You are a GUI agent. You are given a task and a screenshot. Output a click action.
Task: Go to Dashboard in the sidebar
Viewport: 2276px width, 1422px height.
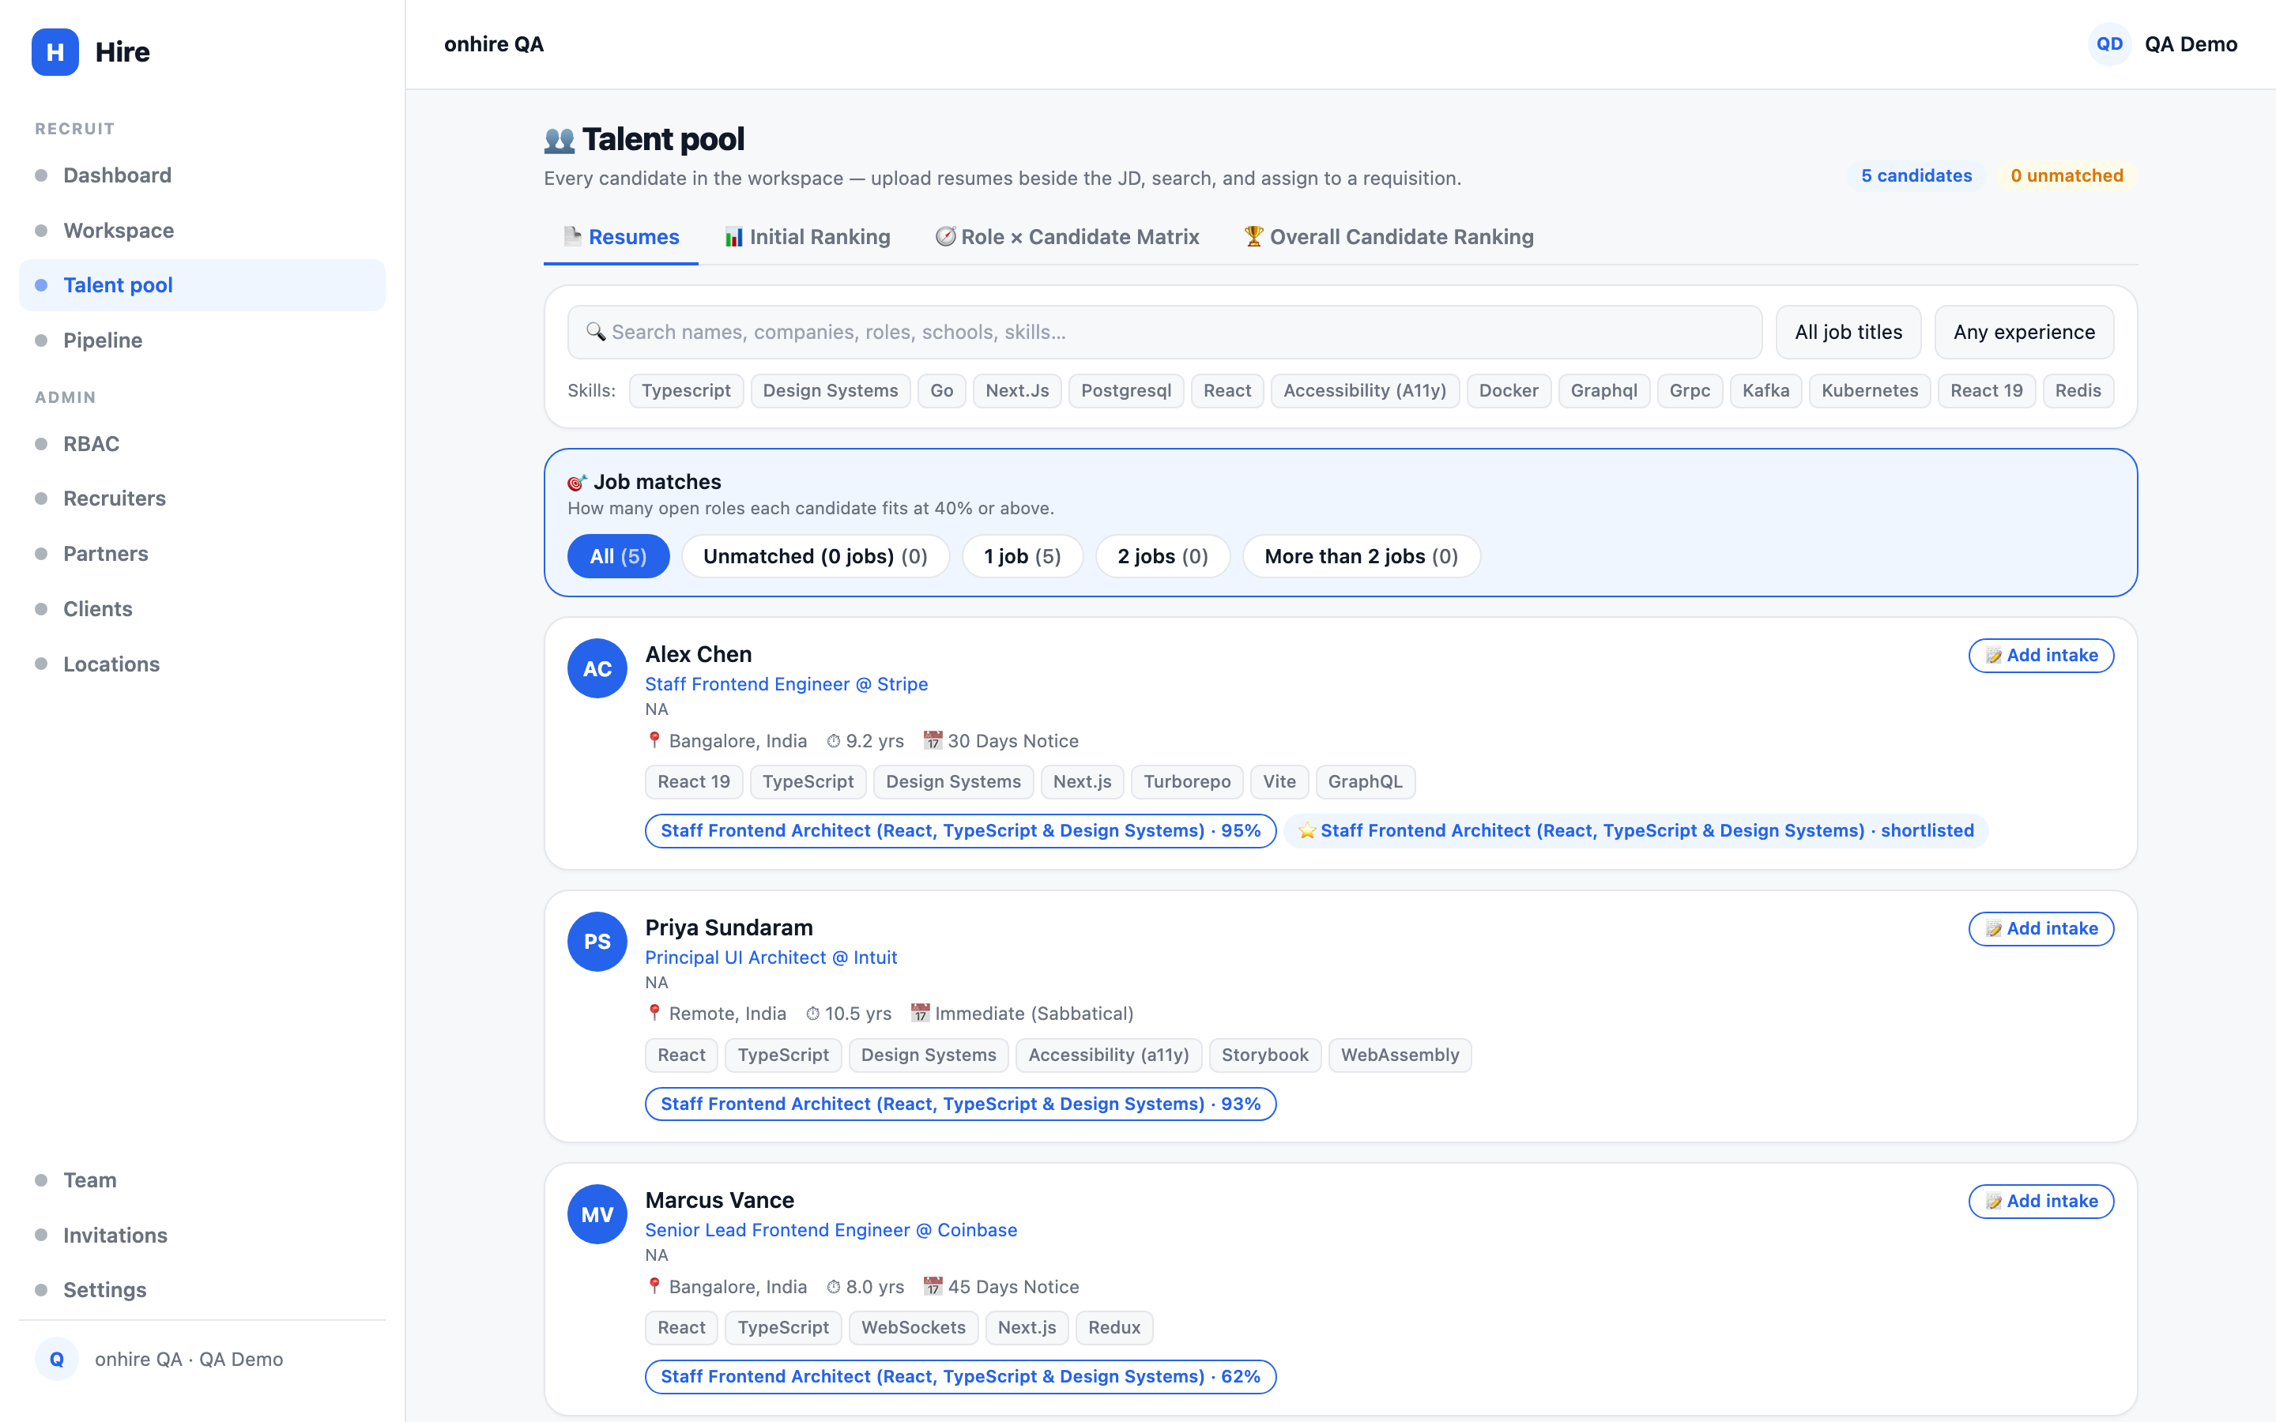202,175
